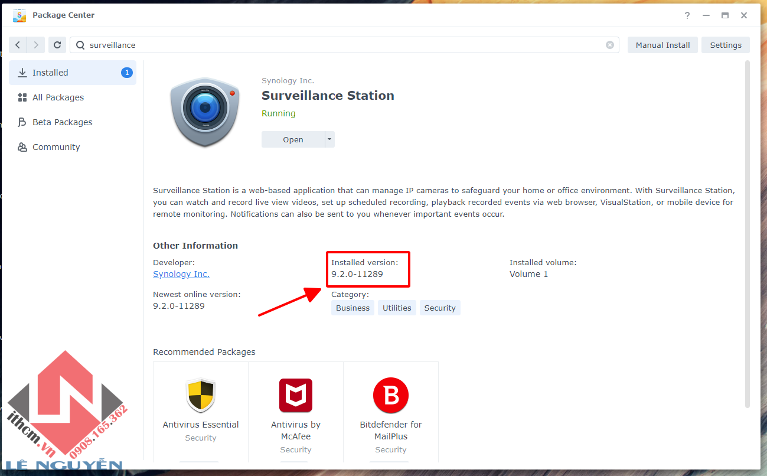The height and width of the screenshot is (476, 767).
Task: Maximize the Package Center window
Action: coord(725,15)
